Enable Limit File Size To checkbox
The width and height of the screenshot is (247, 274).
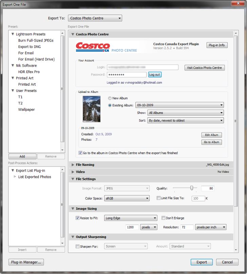coord(158,198)
